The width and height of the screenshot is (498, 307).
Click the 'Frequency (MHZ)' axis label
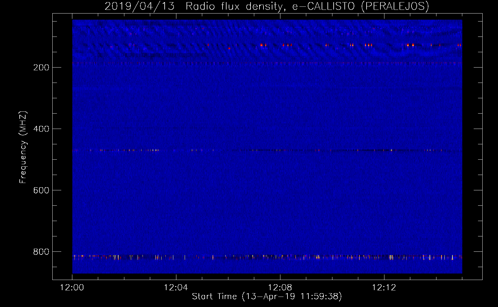[23, 147]
